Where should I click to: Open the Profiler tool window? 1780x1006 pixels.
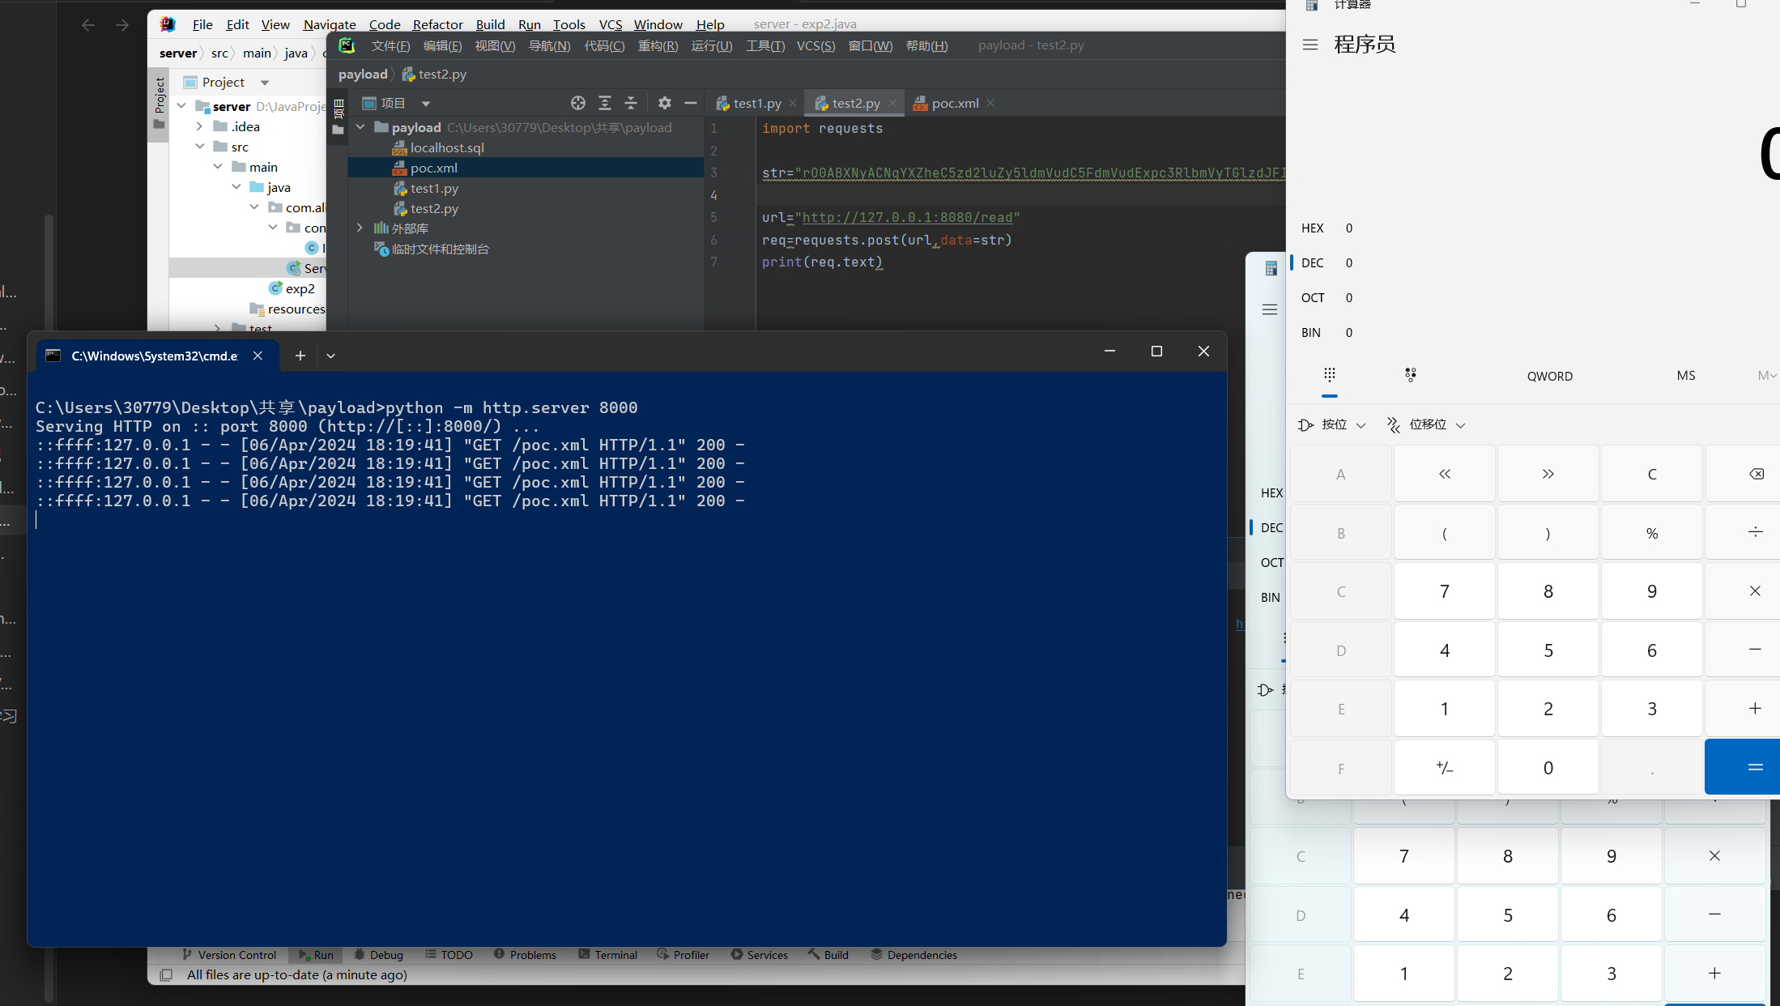683,955
